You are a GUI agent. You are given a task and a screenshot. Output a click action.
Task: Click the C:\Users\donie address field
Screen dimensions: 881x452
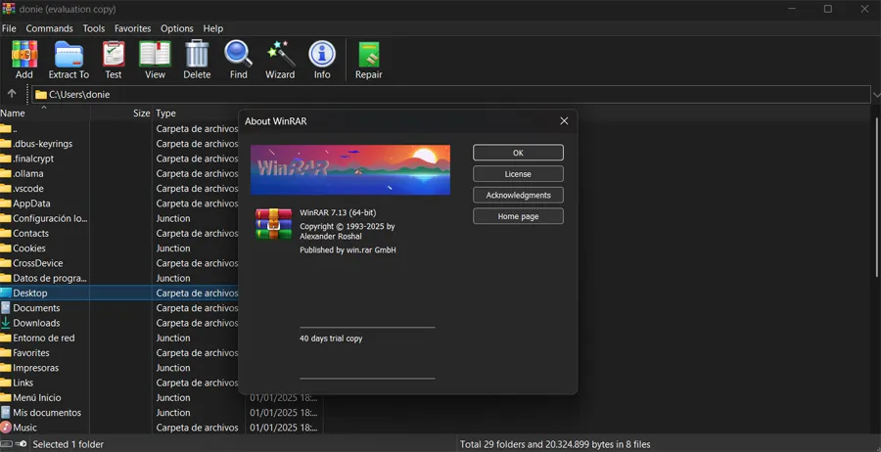(450, 94)
